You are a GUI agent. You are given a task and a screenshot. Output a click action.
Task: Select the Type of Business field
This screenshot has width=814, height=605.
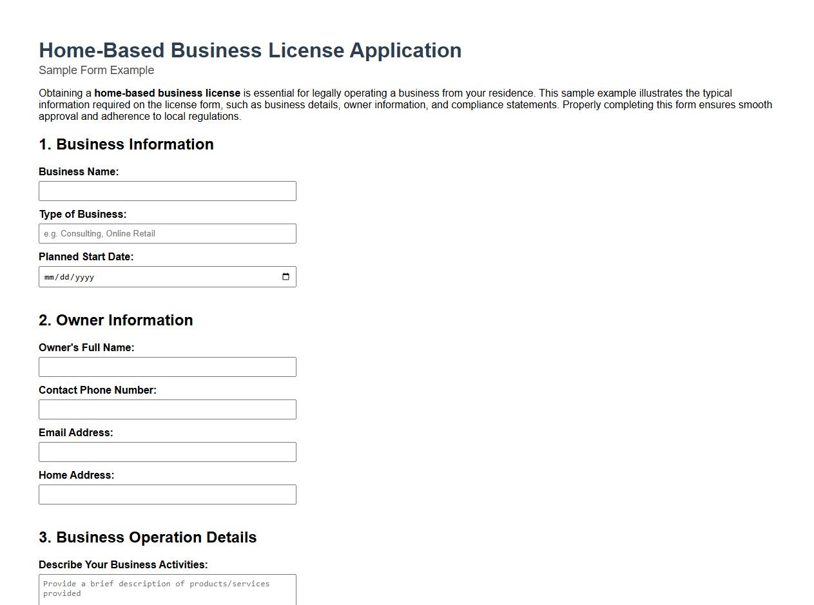(168, 233)
